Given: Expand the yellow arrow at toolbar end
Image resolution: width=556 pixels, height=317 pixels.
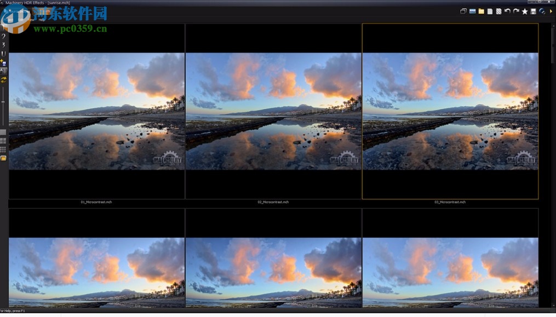Looking at the screenshot, I should click(551, 11).
